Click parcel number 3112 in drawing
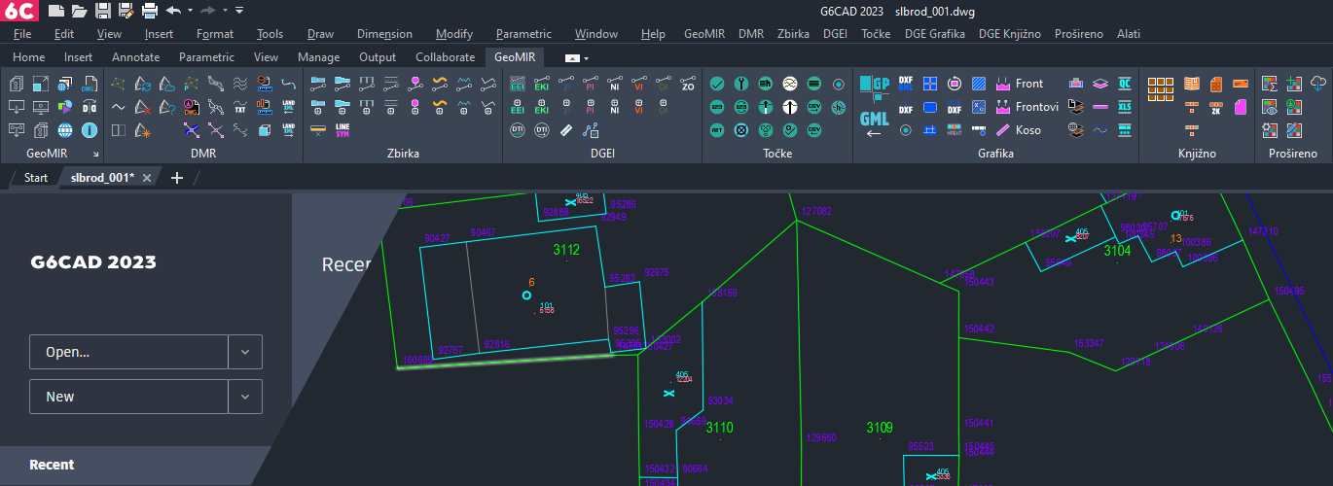1333x486 pixels. tap(566, 250)
